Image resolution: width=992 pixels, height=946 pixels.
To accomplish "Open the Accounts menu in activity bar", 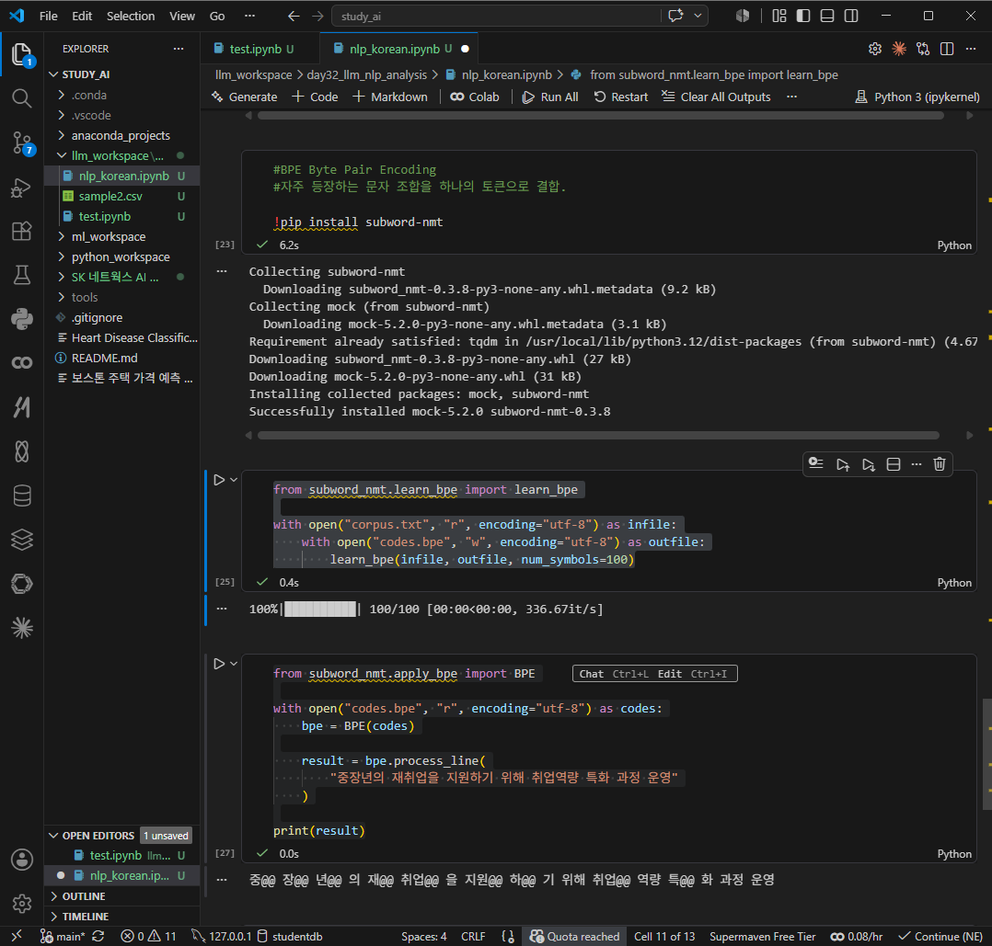I will tap(21, 861).
